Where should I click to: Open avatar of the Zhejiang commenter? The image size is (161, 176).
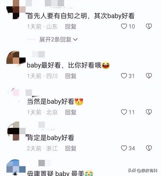pos(16,131)
